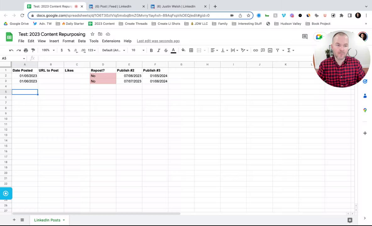Decrease decimal places button

(76, 50)
